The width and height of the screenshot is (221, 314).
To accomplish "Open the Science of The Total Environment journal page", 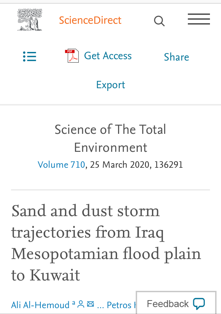I will click(x=110, y=138).
